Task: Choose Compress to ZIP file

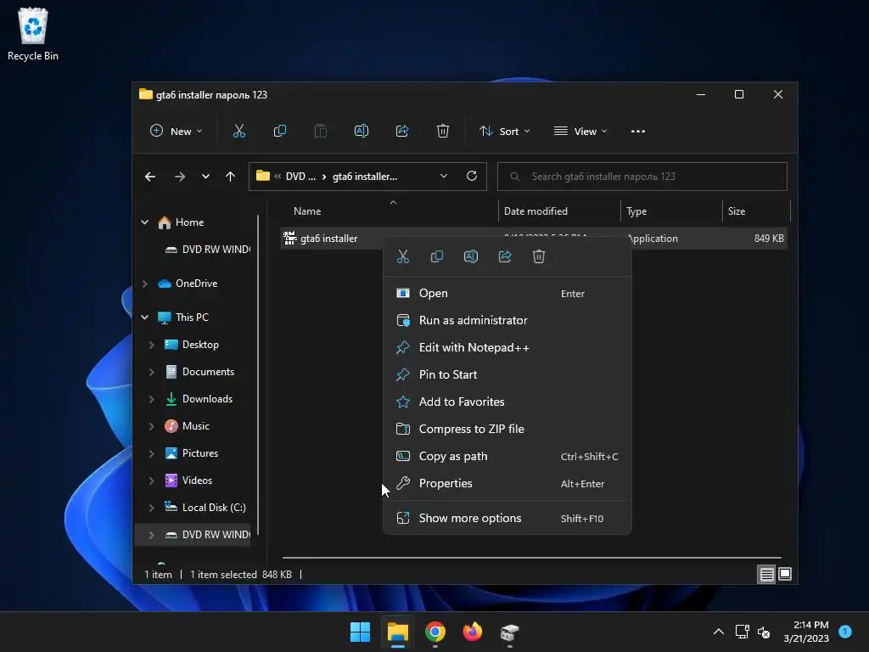Action: (507, 429)
